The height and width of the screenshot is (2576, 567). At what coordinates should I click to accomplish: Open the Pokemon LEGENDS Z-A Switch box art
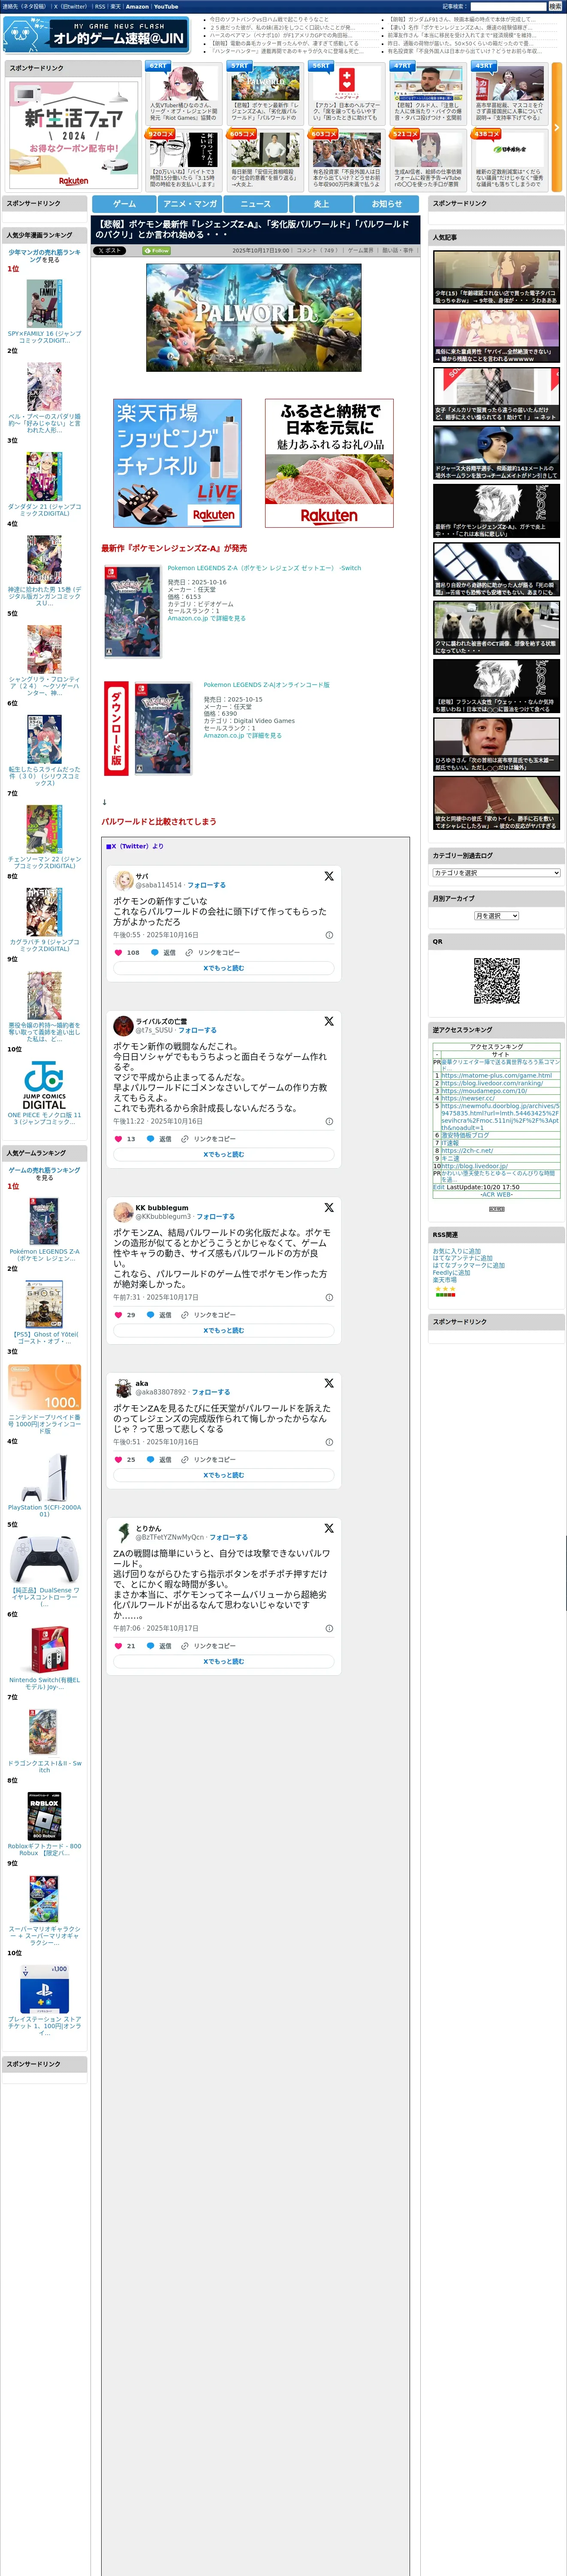(133, 611)
